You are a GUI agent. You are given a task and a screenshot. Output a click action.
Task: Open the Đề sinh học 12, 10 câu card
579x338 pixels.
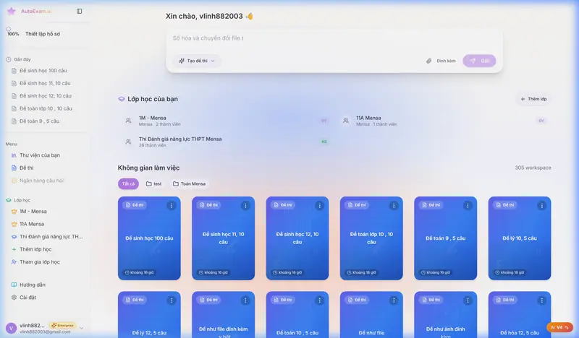297,238
